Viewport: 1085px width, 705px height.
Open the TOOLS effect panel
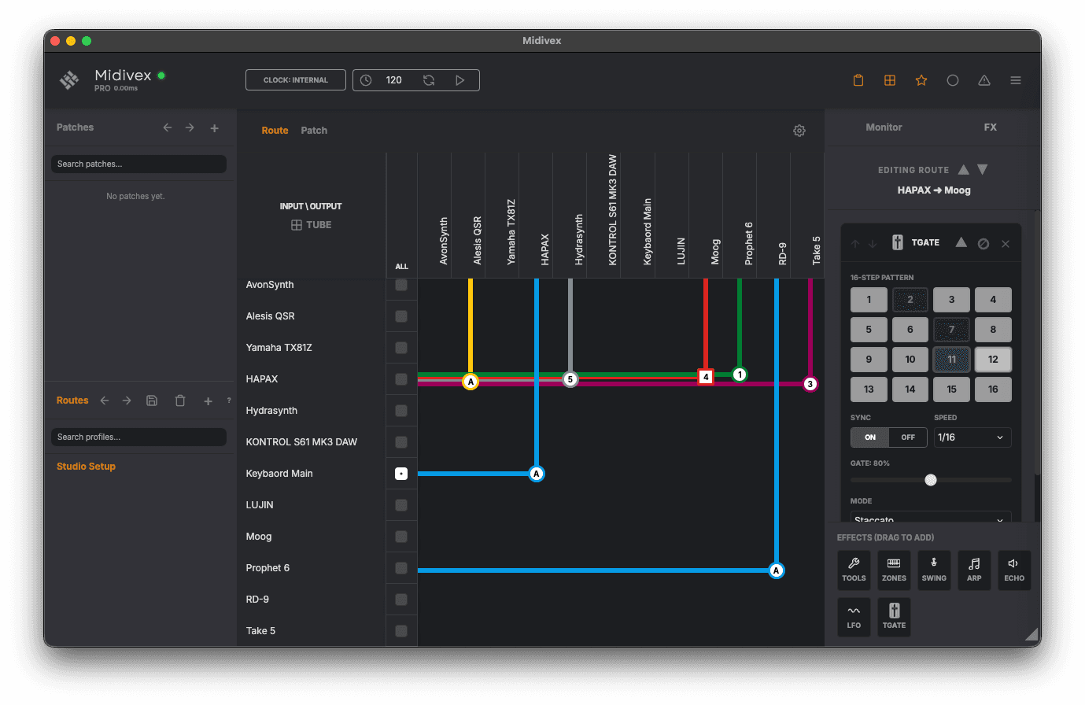854,570
